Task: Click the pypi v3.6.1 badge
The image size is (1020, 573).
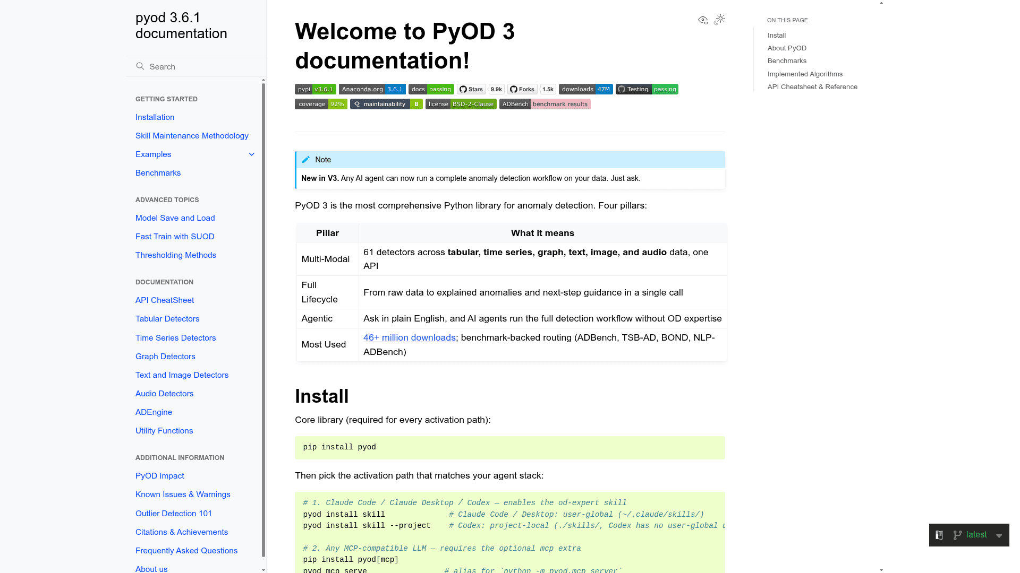Action: 316,89
